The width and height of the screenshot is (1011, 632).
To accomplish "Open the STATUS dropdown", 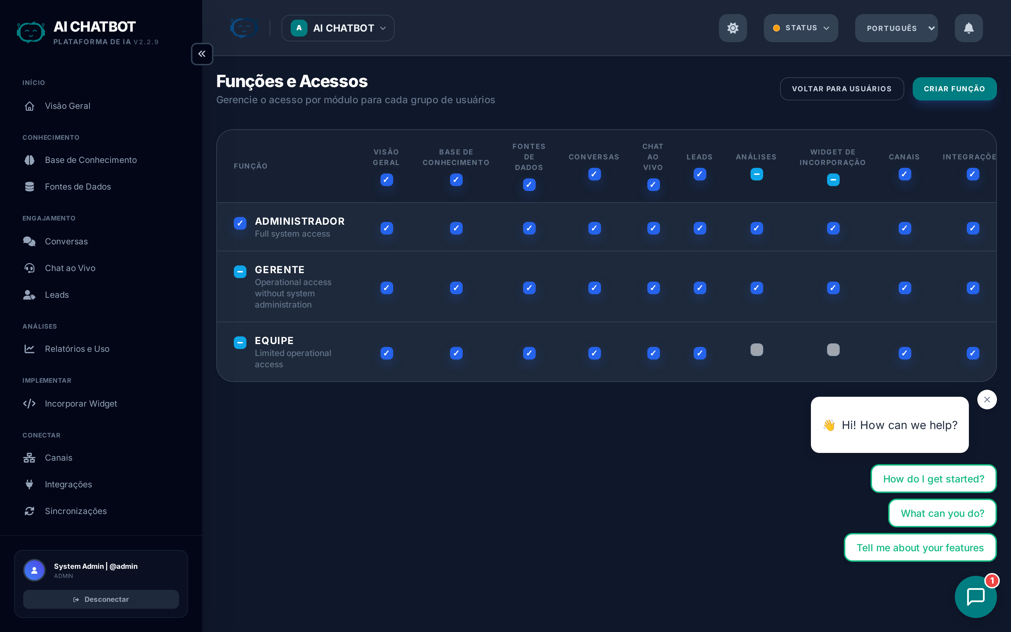I will coord(800,28).
